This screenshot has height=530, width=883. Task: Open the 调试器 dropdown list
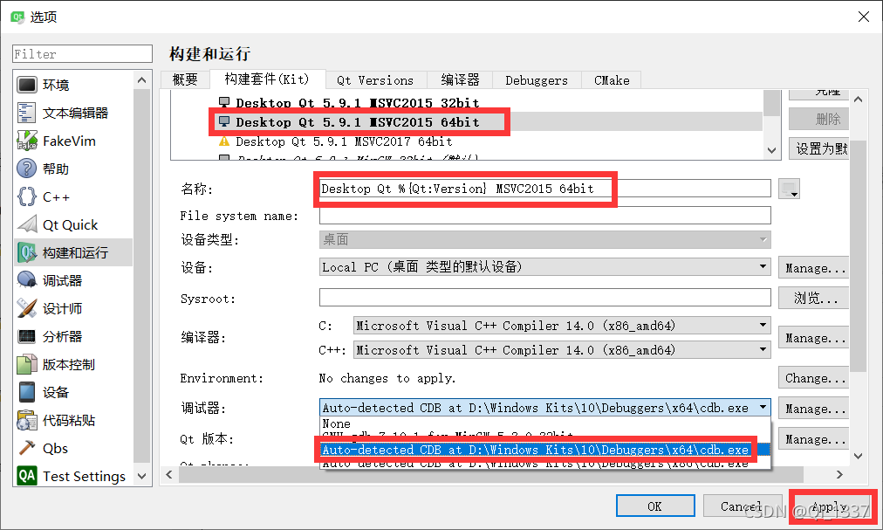(x=762, y=407)
